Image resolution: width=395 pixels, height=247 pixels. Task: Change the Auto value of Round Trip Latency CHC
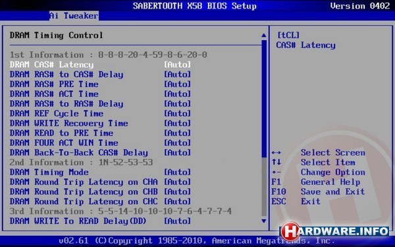(x=177, y=202)
